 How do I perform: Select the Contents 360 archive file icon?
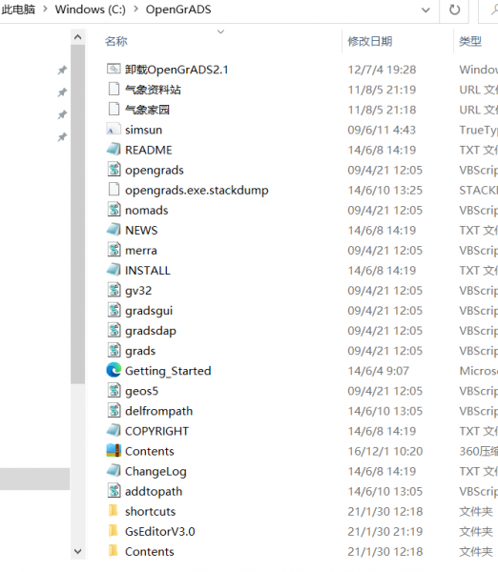point(114,451)
